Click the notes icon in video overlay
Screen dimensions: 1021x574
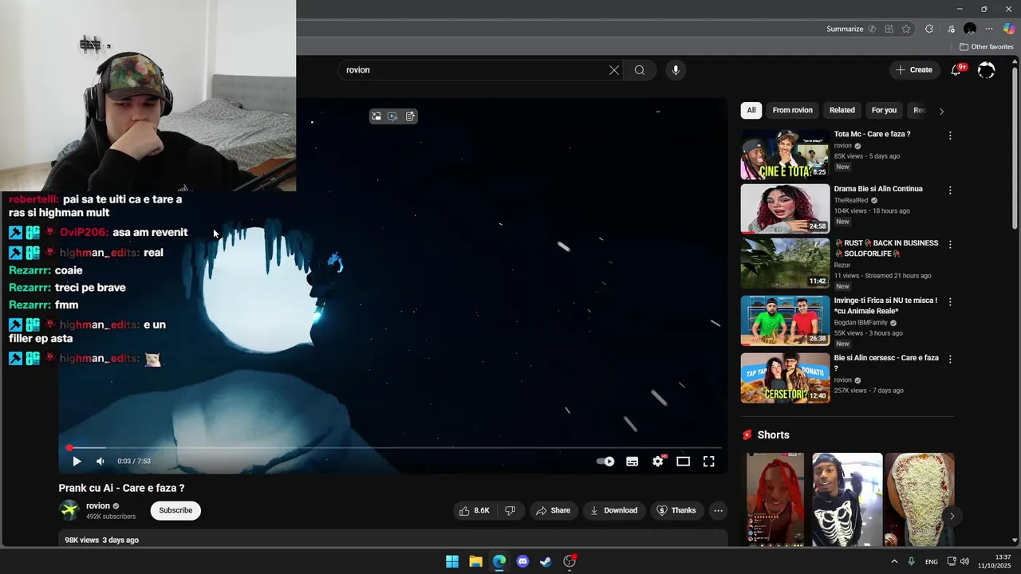point(410,116)
